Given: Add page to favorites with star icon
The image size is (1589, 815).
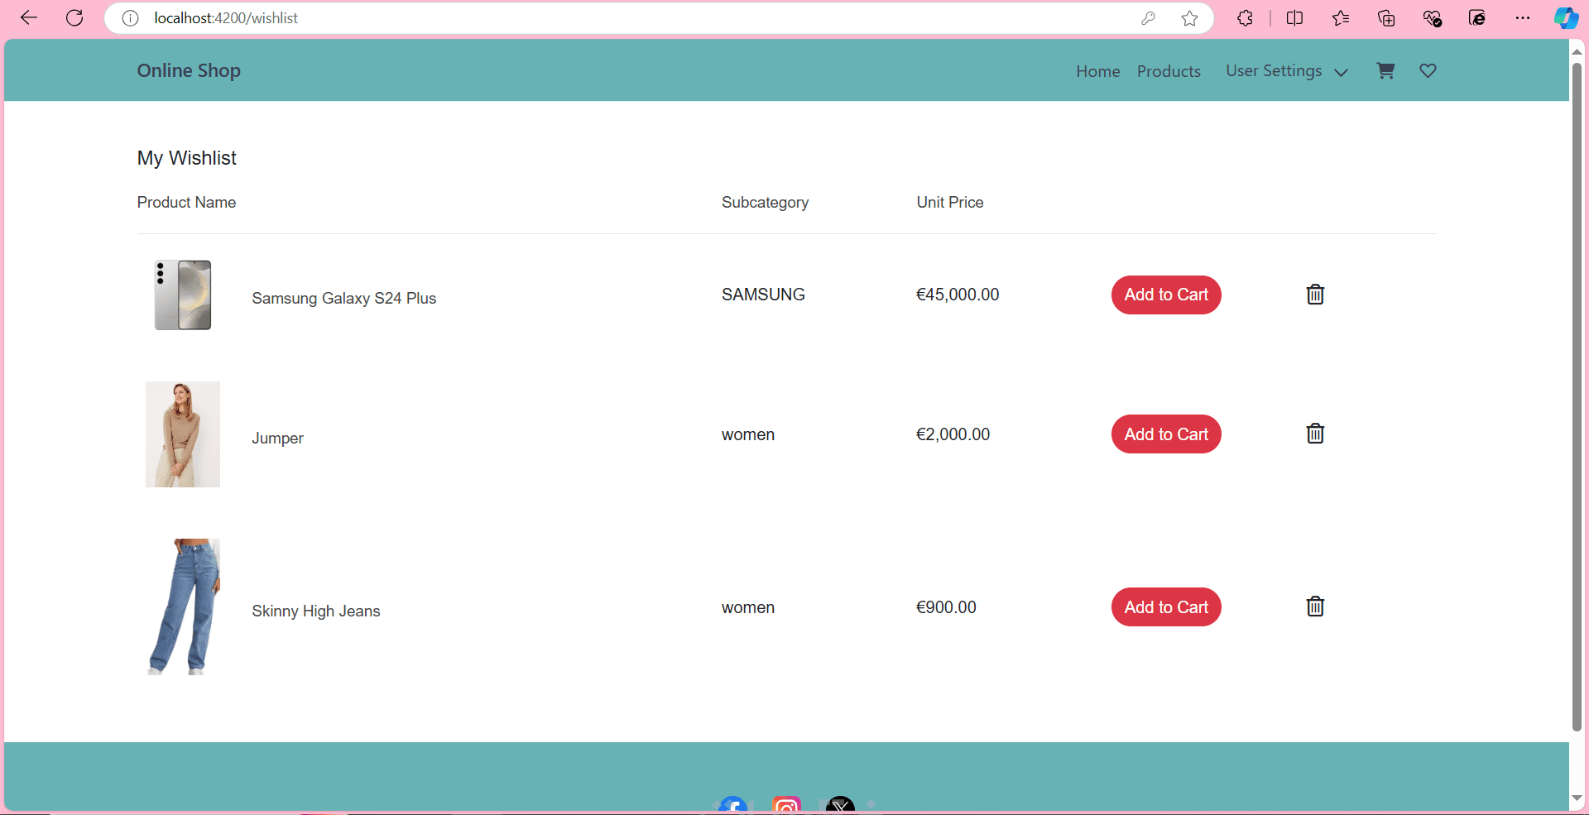Looking at the screenshot, I should pyautogui.click(x=1189, y=18).
